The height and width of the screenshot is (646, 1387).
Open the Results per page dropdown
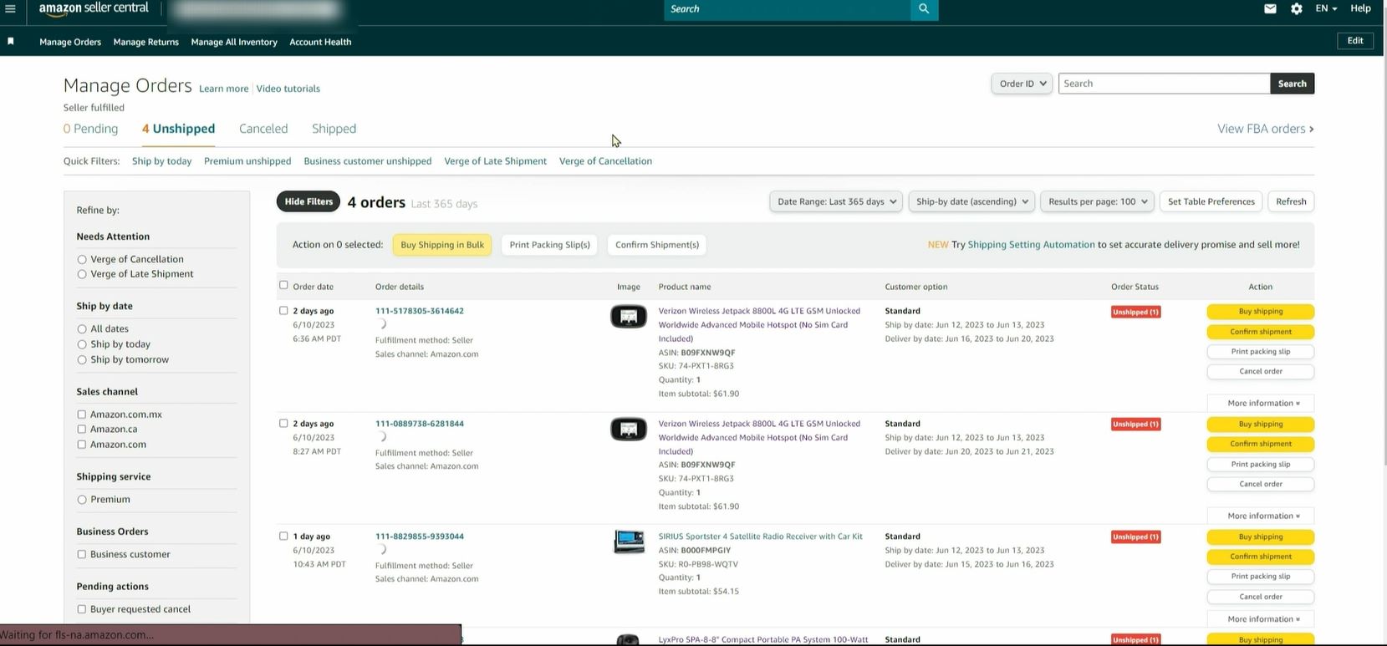coord(1097,201)
